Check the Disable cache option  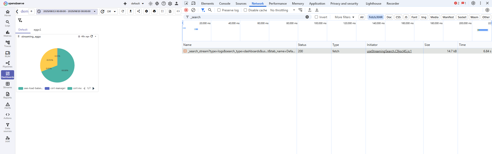tap(245, 10)
